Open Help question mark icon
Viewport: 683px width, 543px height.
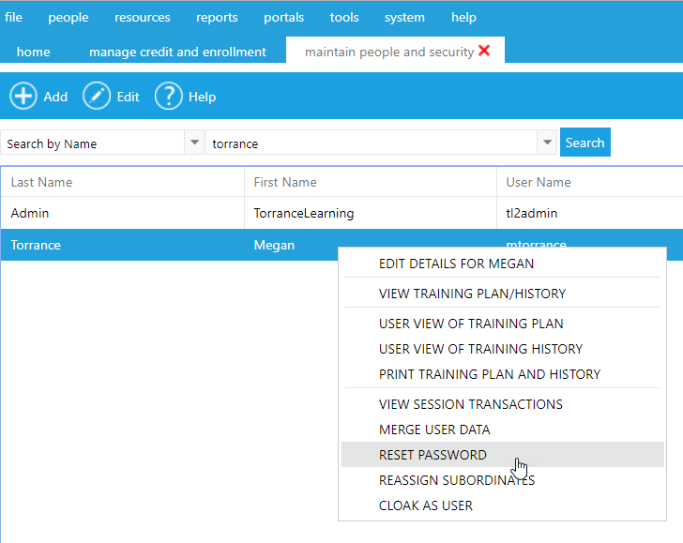168,96
